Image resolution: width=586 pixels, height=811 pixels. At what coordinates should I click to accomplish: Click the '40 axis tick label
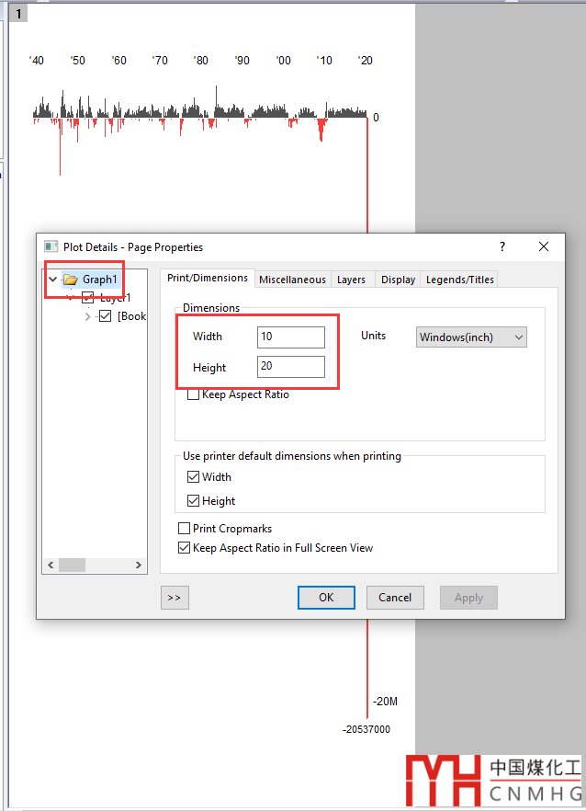point(36,61)
